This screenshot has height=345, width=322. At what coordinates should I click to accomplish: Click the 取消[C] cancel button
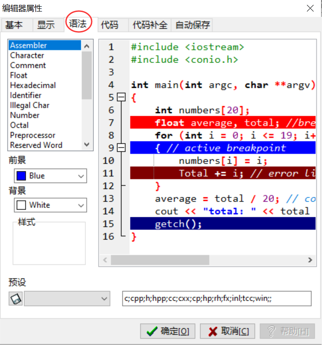point(228,331)
